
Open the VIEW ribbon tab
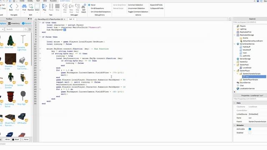pyautogui.click(x=45, y=1)
